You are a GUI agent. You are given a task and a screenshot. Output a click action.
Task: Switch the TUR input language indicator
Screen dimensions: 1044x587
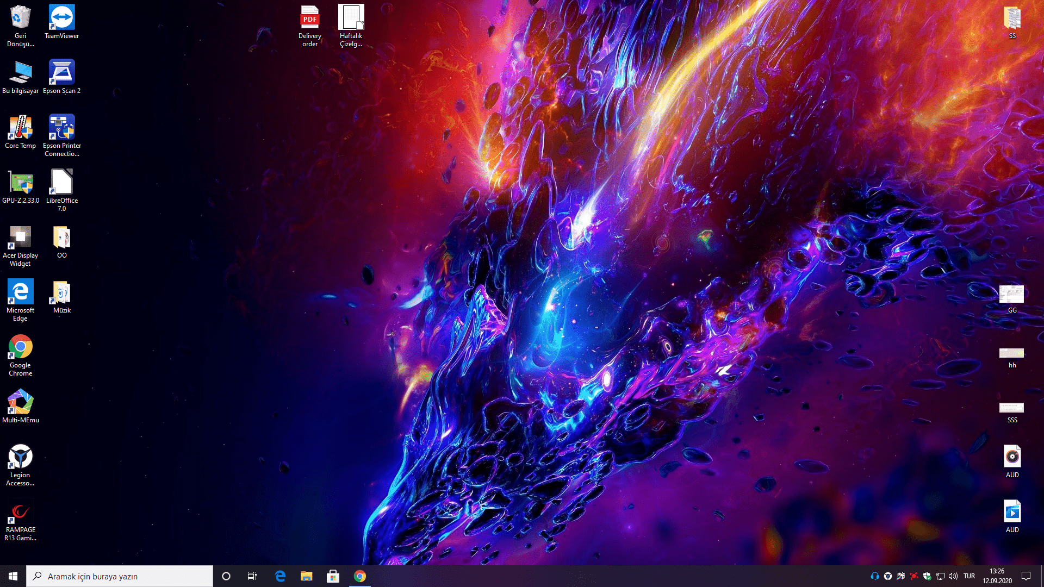coord(969,576)
